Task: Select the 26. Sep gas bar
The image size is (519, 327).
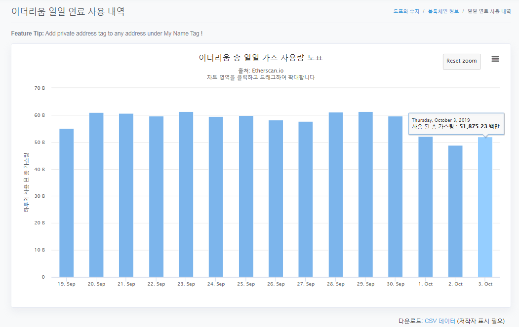Action: tap(276, 198)
